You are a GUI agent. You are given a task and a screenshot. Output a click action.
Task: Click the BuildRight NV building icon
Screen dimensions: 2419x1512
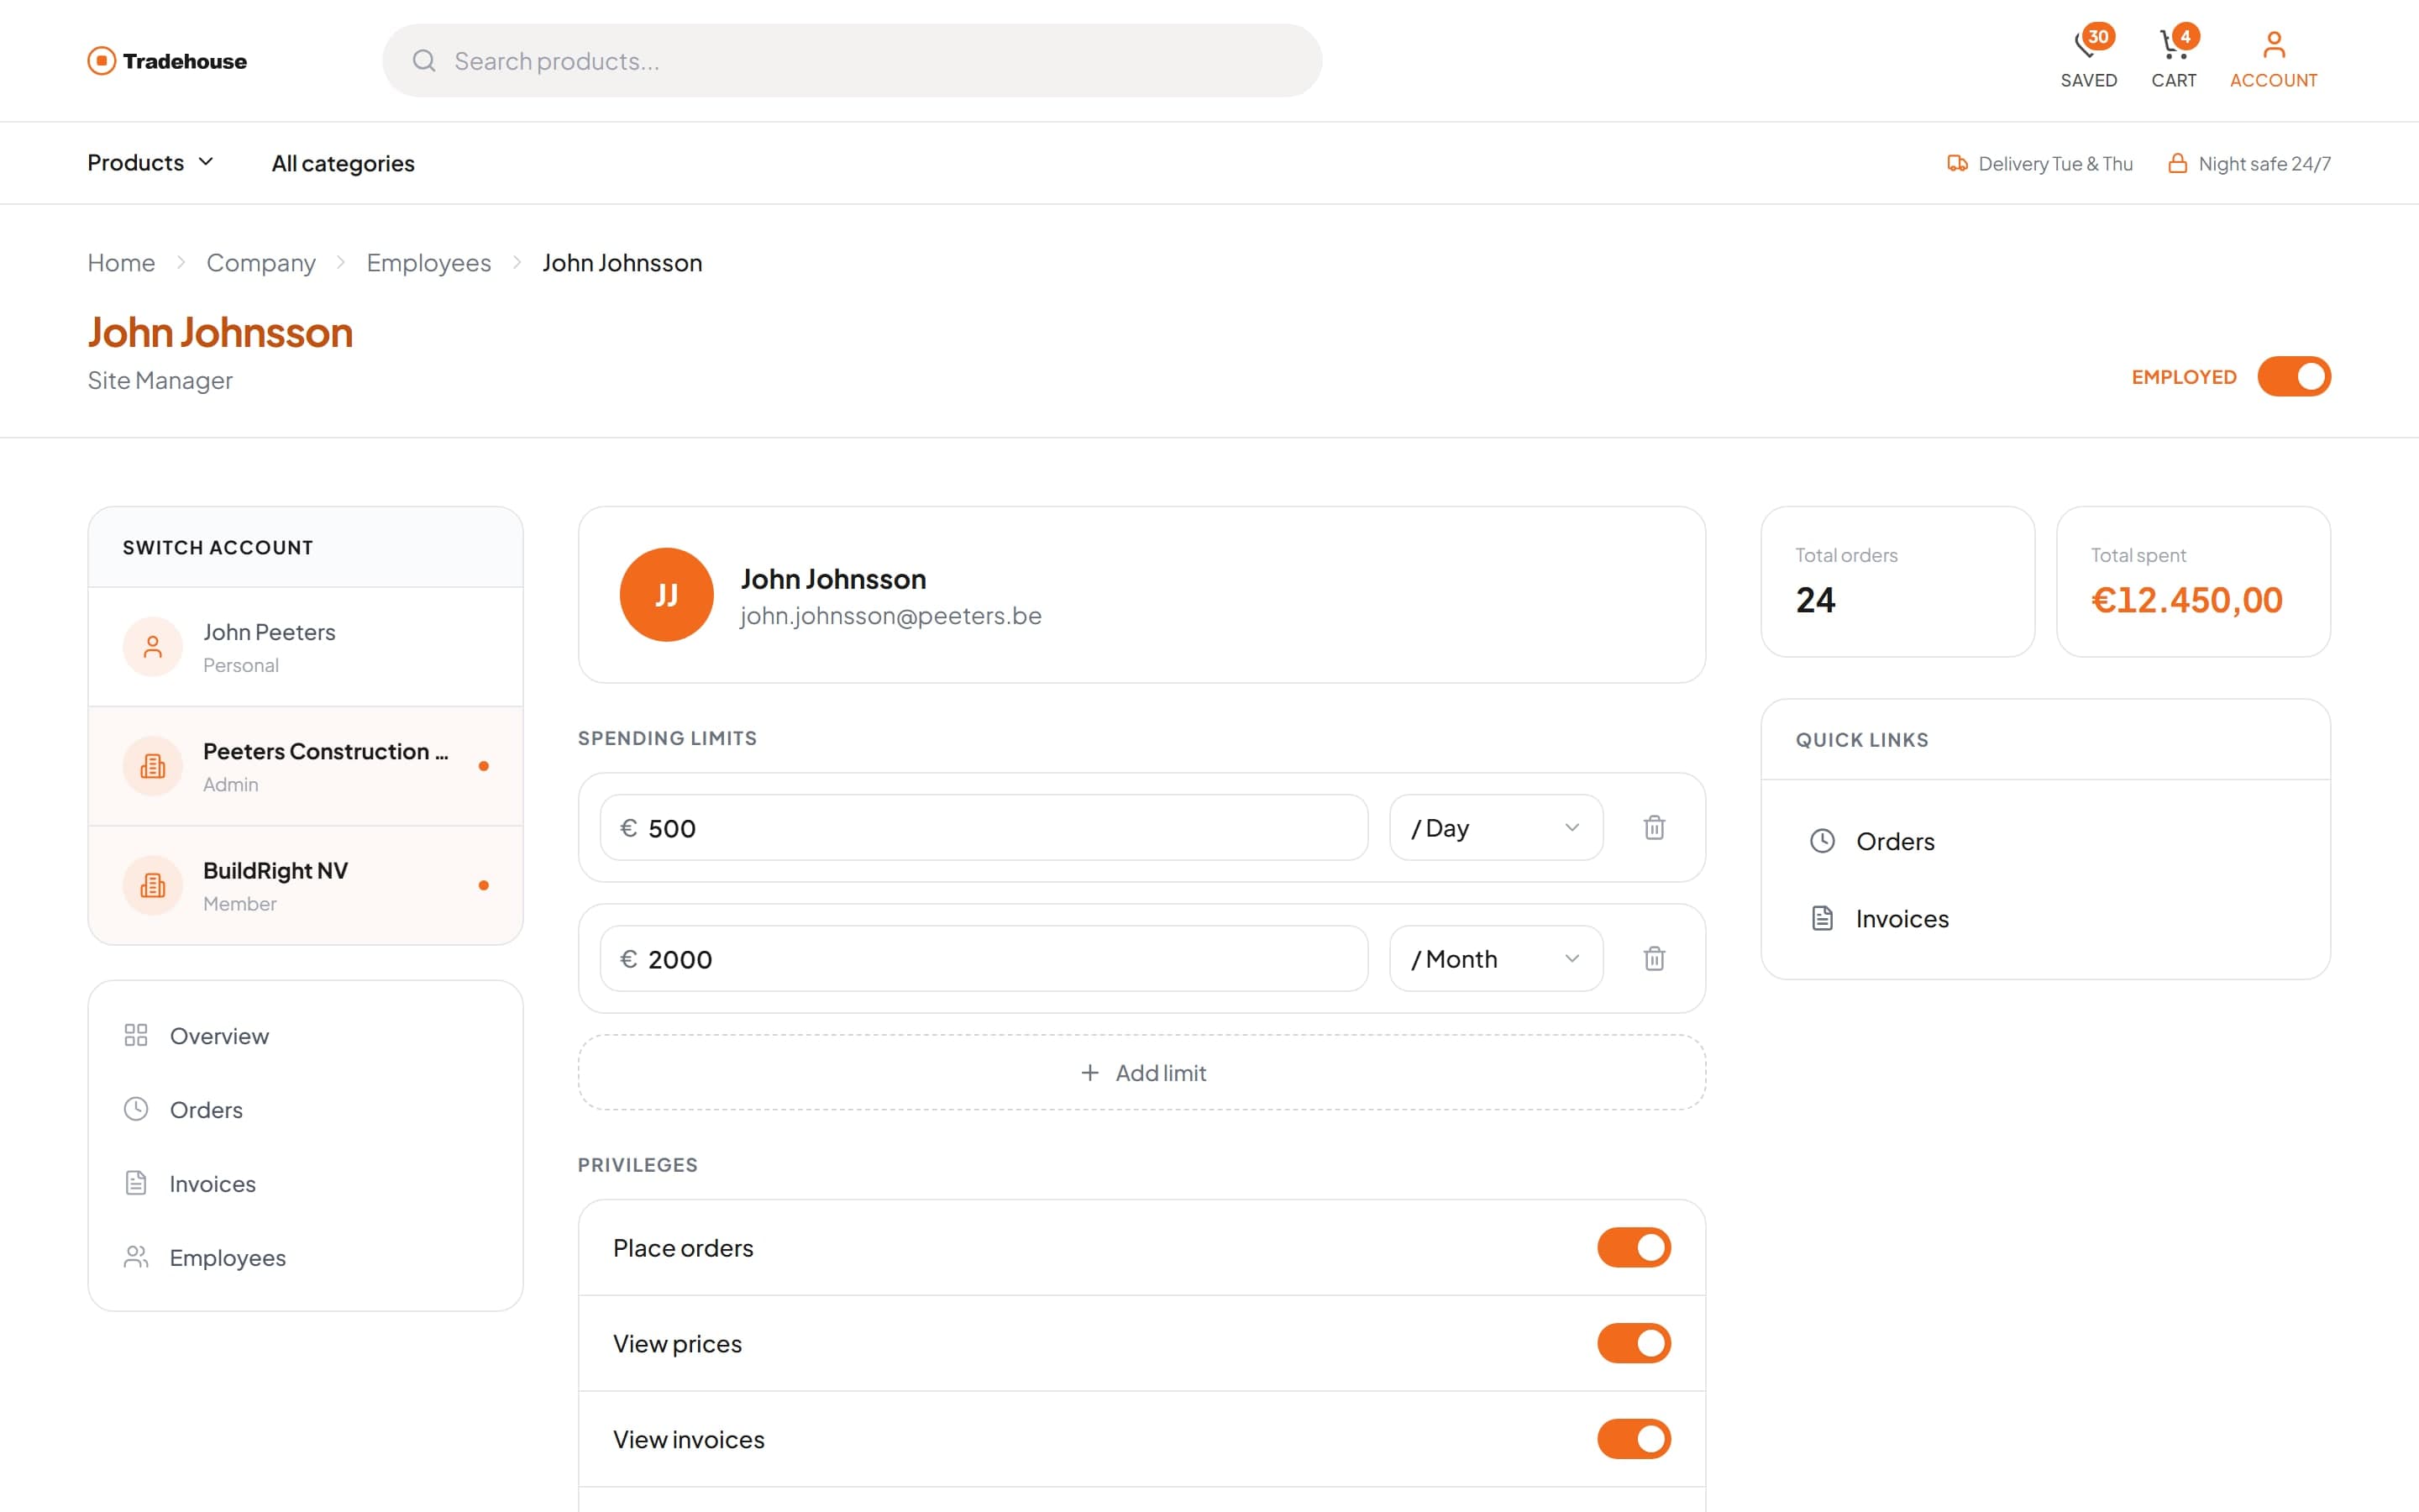coord(152,885)
